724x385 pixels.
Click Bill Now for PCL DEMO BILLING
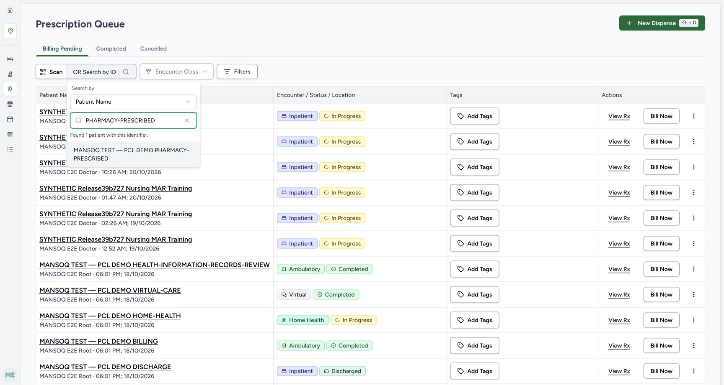coord(661,346)
